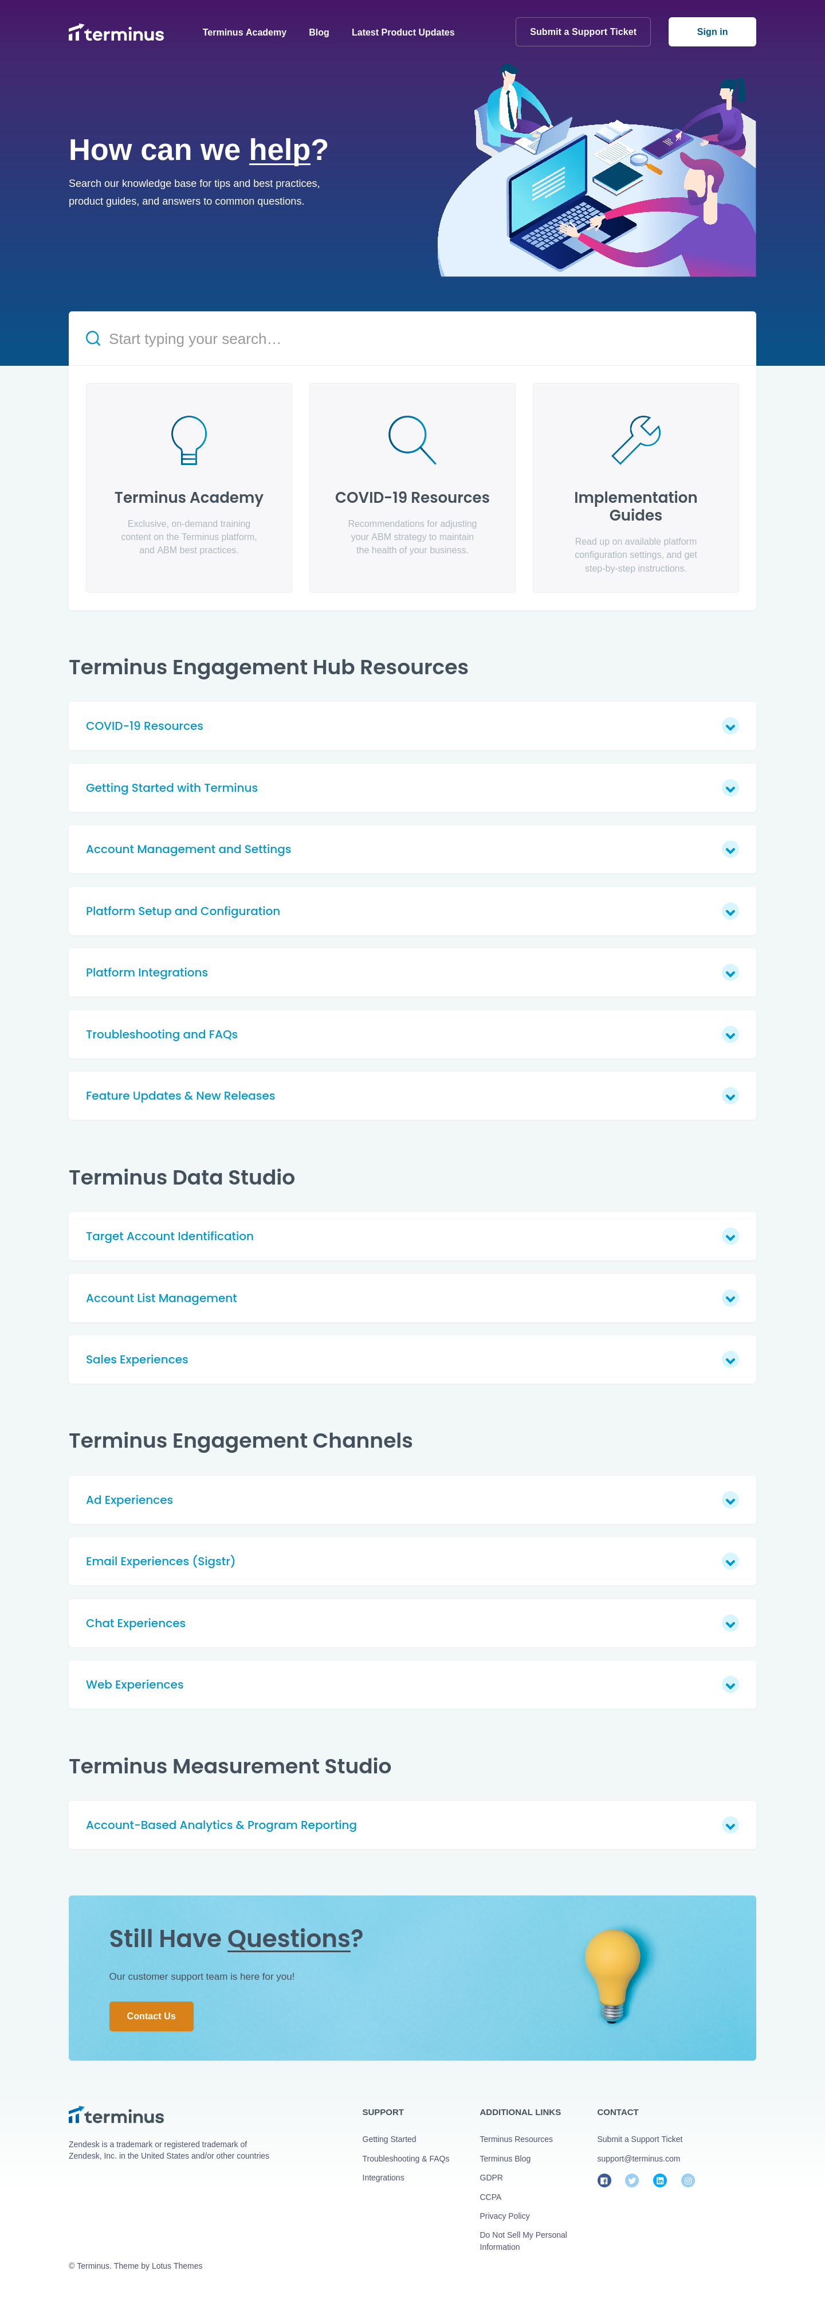Open footer Terminus Blog link
The image size is (825, 2306).
click(x=505, y=2158)
